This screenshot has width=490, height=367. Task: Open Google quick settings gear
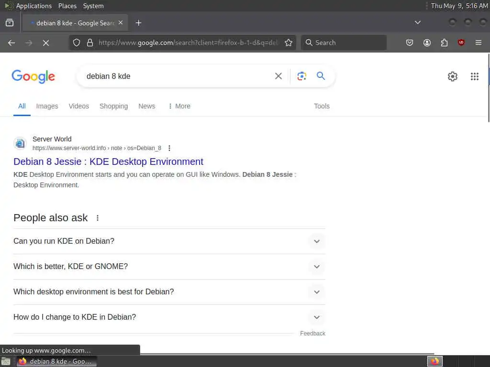coord(453,76)
